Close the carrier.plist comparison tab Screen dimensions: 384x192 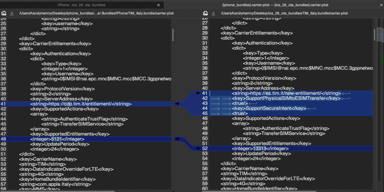(377, 5)
